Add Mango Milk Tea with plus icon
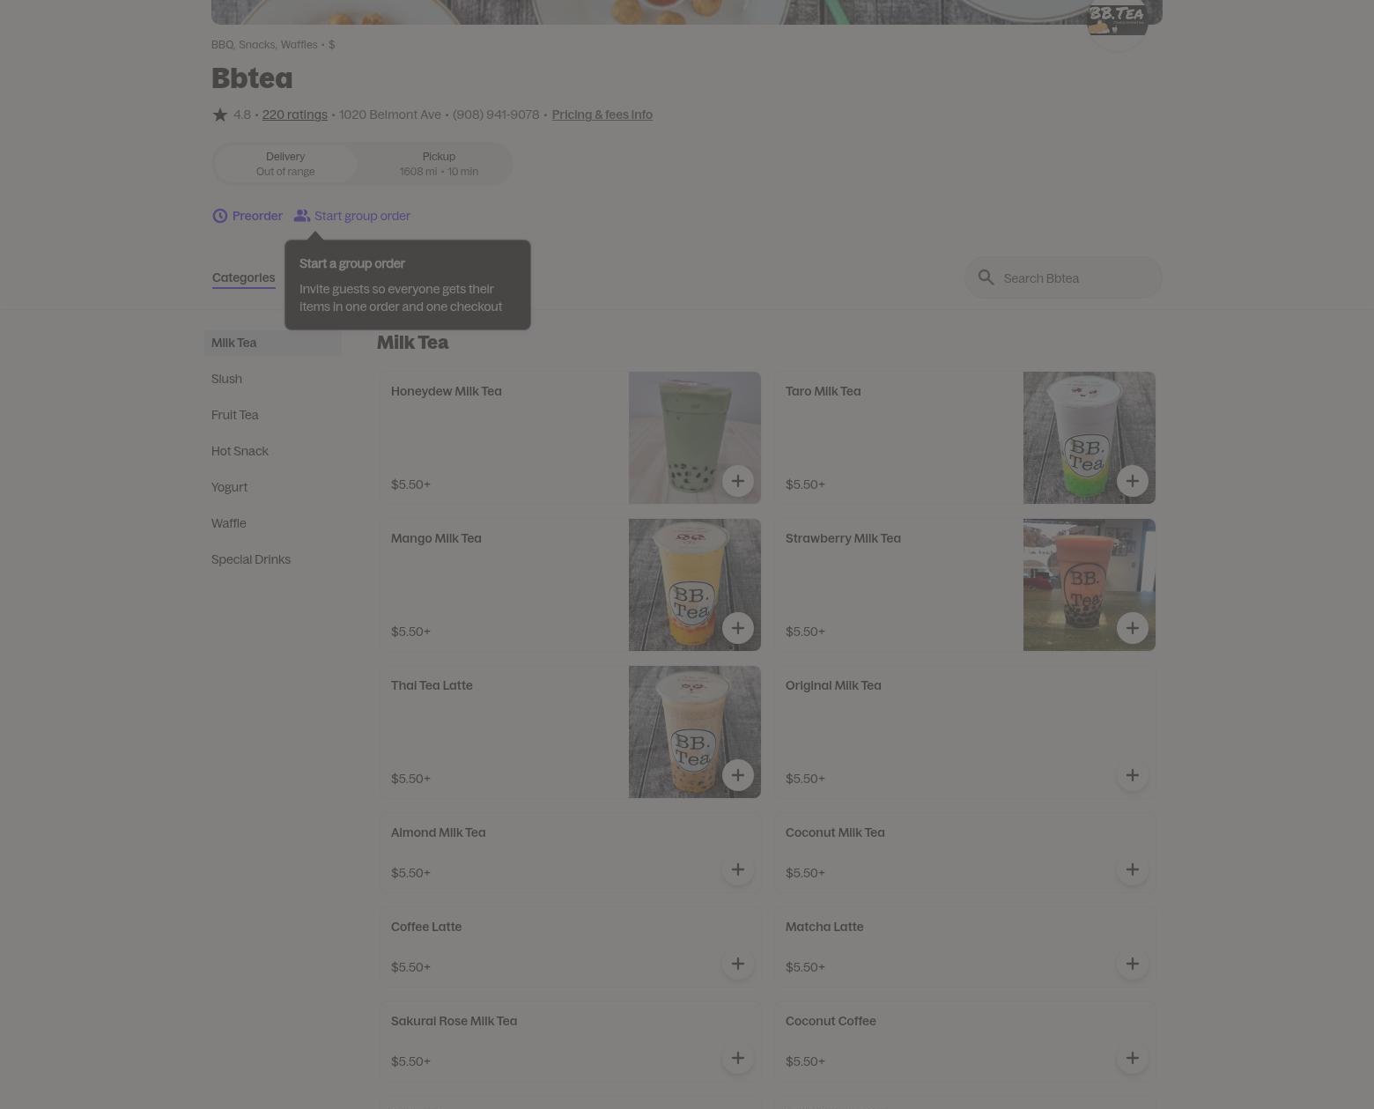Screen dimensions: 1374x1109 (738, 628)
